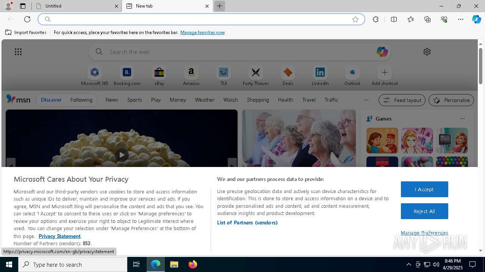The width and height of the screenshot is (485, 272).
Task: Expand more MSN categories ellipsis
Action: [366, 100]
